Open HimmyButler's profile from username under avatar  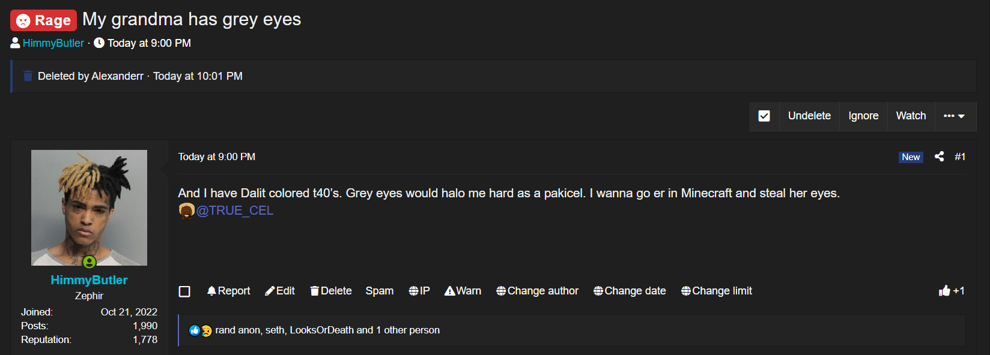click(x=89, y=280)
